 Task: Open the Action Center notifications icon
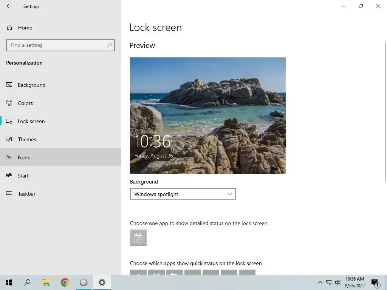375,283
